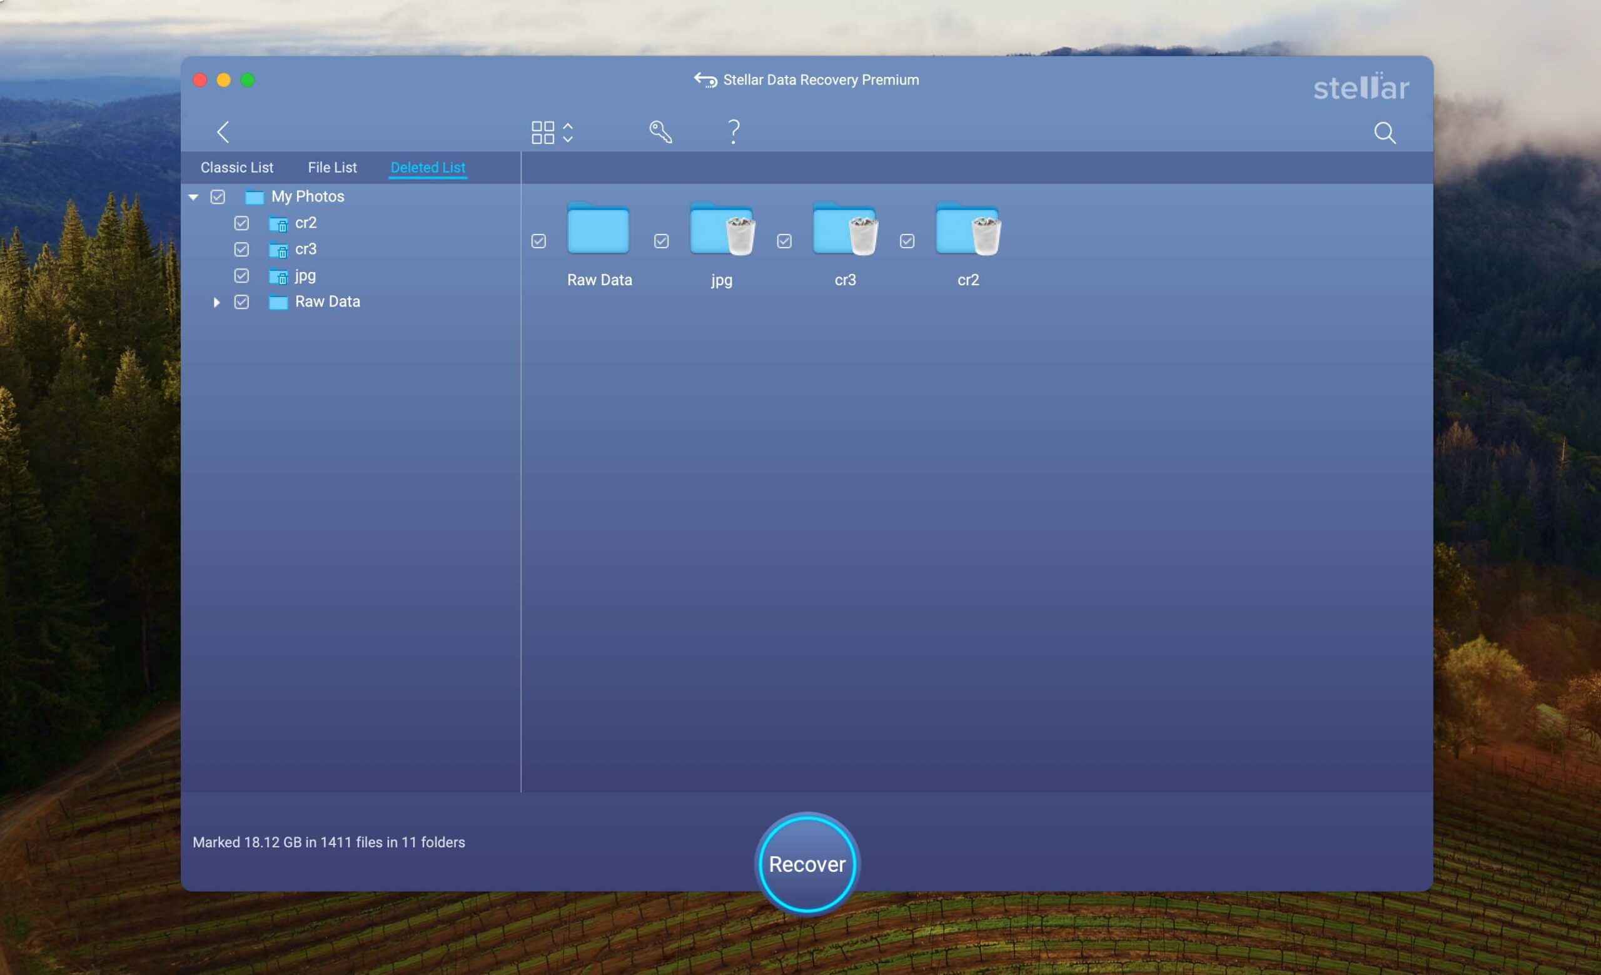Switch to the File List tab

(332, 168)
